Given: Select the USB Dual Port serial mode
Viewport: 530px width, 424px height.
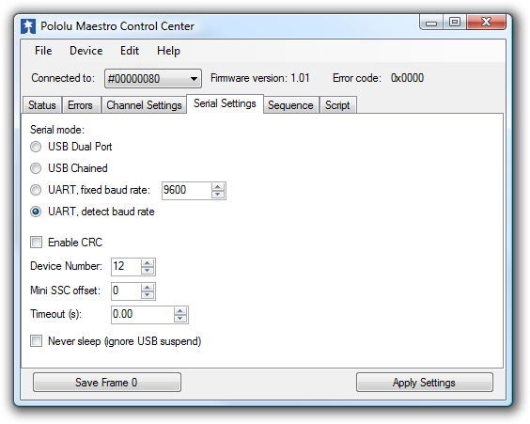Looking at the screenshot, I should (x=36, y=147).
